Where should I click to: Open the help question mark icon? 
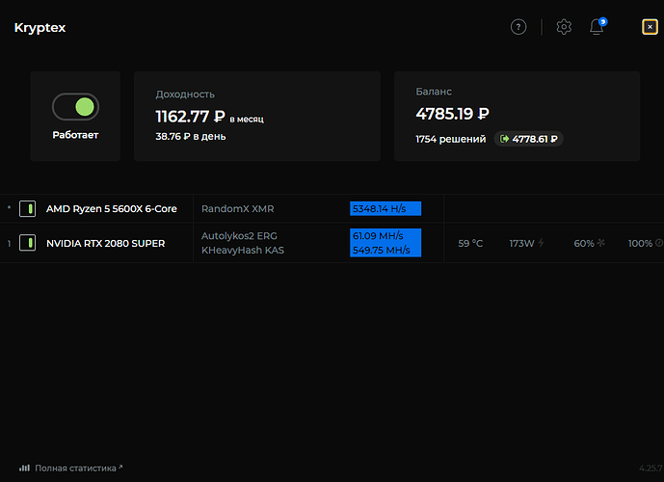coord(518,27)
